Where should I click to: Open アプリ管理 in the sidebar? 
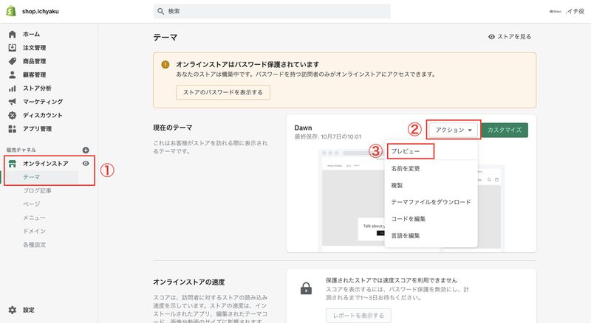tap(38, 129)
